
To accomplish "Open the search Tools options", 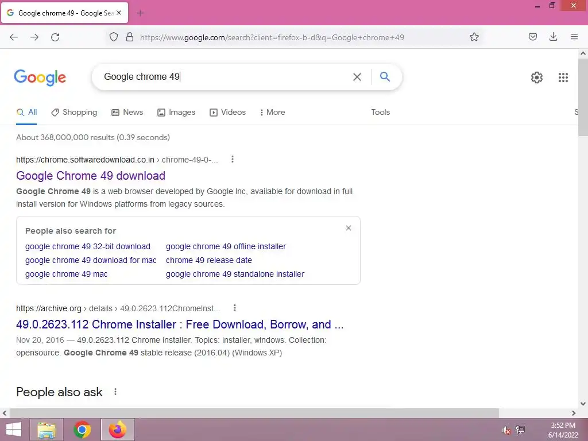I will [x=380, y=112].
